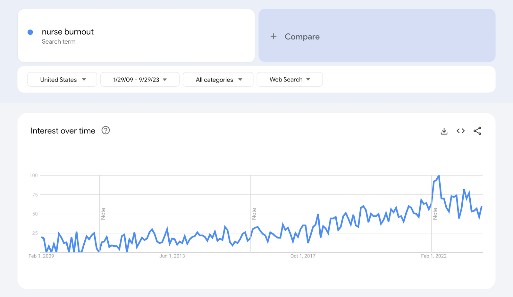Expand the All categories dropdown
Viewport: 513px width, 297px height.
tap(218, 80)
